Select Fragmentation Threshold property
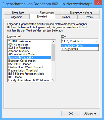The width and height of the screenshot is (104, 120). tap(29, 70)
